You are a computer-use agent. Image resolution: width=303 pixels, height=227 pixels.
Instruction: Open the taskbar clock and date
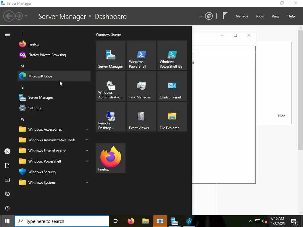coord(278,221)
